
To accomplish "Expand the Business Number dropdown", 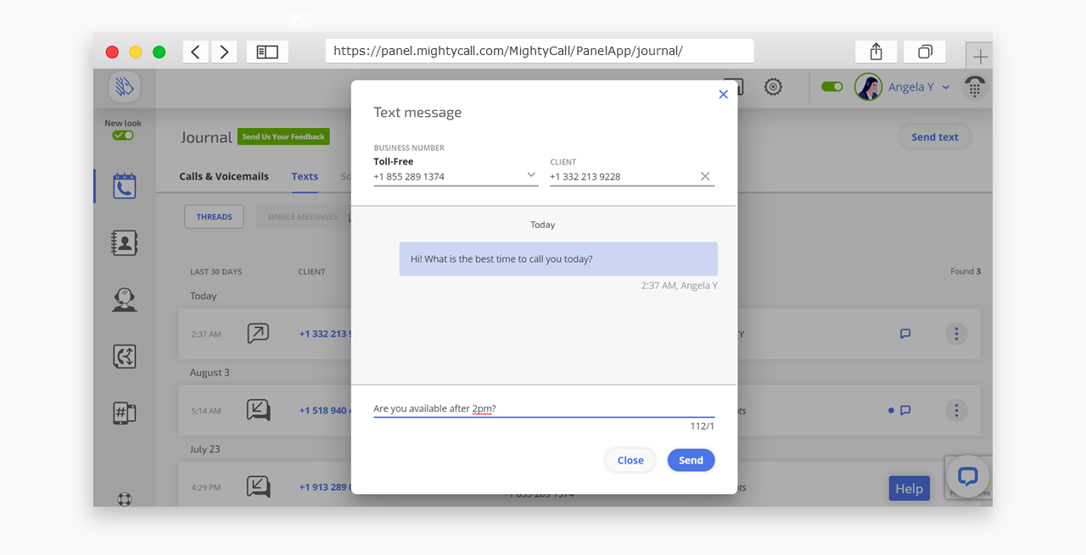I will 531,175.
